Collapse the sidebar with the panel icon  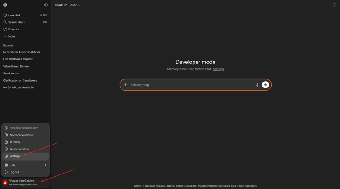pyautogui.click(x=46, y=5)
